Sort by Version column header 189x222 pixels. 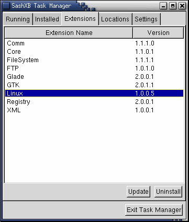pyautogui.click(x=158, y=32)
